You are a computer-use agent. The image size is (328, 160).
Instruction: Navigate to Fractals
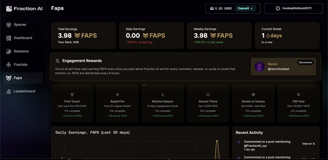[23, 65]
